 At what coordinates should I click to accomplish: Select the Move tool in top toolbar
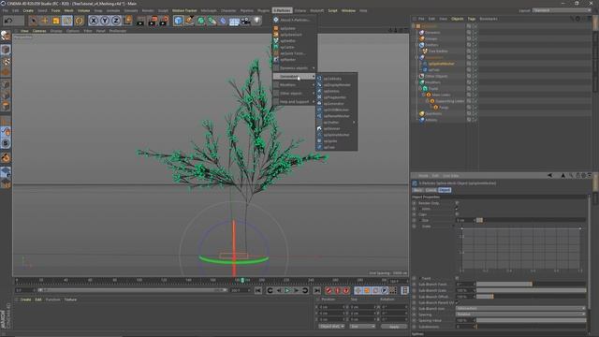pyautogui.click(x=45, y=21)
